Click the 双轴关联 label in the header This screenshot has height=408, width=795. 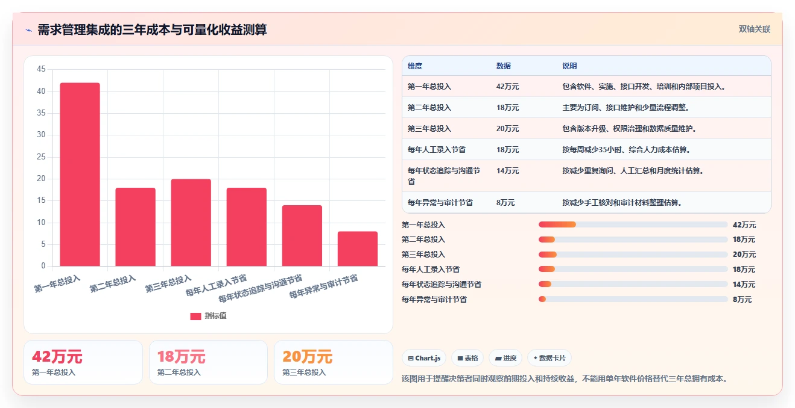pyautogui.click(x=755, y=29)
